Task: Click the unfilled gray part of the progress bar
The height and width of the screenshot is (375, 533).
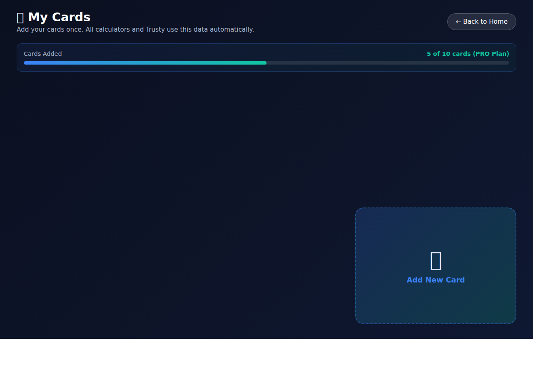Action: pyautogui.click(x=387, y=63)
